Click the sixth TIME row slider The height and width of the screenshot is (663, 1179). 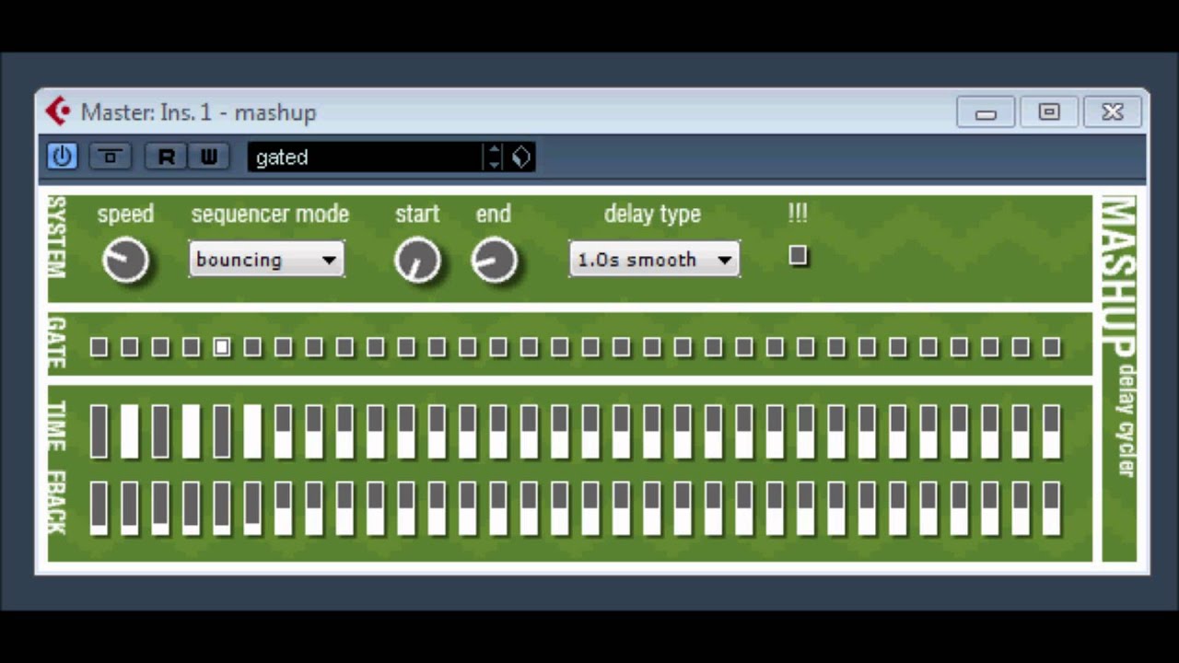pos(252,431)
